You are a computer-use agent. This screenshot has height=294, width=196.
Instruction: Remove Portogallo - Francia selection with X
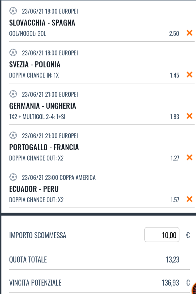[x=189, y=157]
